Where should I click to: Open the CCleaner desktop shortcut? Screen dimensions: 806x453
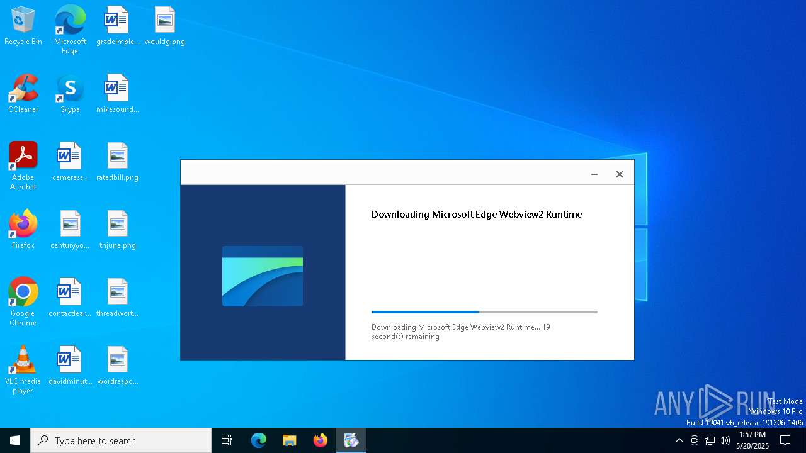(x=23, y=94)
